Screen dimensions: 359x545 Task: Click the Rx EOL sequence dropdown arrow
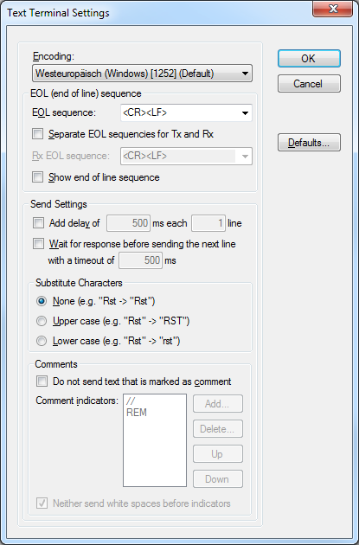(x=245, y=156)
